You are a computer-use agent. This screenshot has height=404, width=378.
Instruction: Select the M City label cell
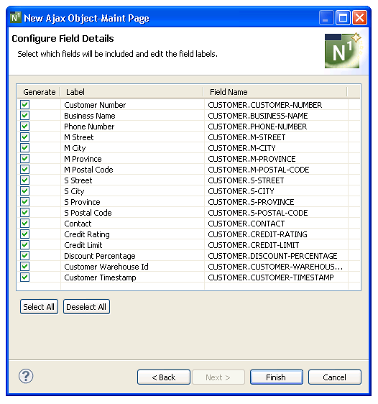[x=133, y=148]
